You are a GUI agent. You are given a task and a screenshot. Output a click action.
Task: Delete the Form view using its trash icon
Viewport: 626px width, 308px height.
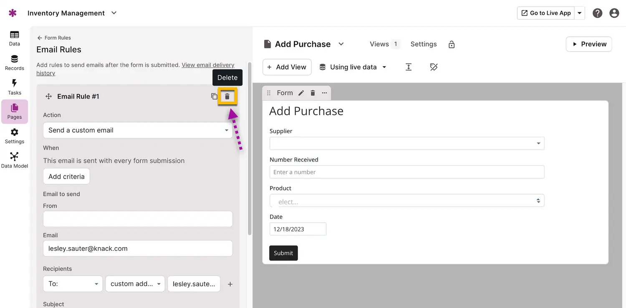point(313,93)
